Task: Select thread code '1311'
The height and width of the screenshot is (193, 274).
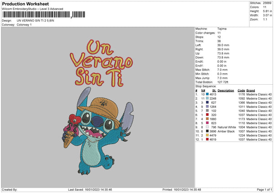Action: pos(242,107)
